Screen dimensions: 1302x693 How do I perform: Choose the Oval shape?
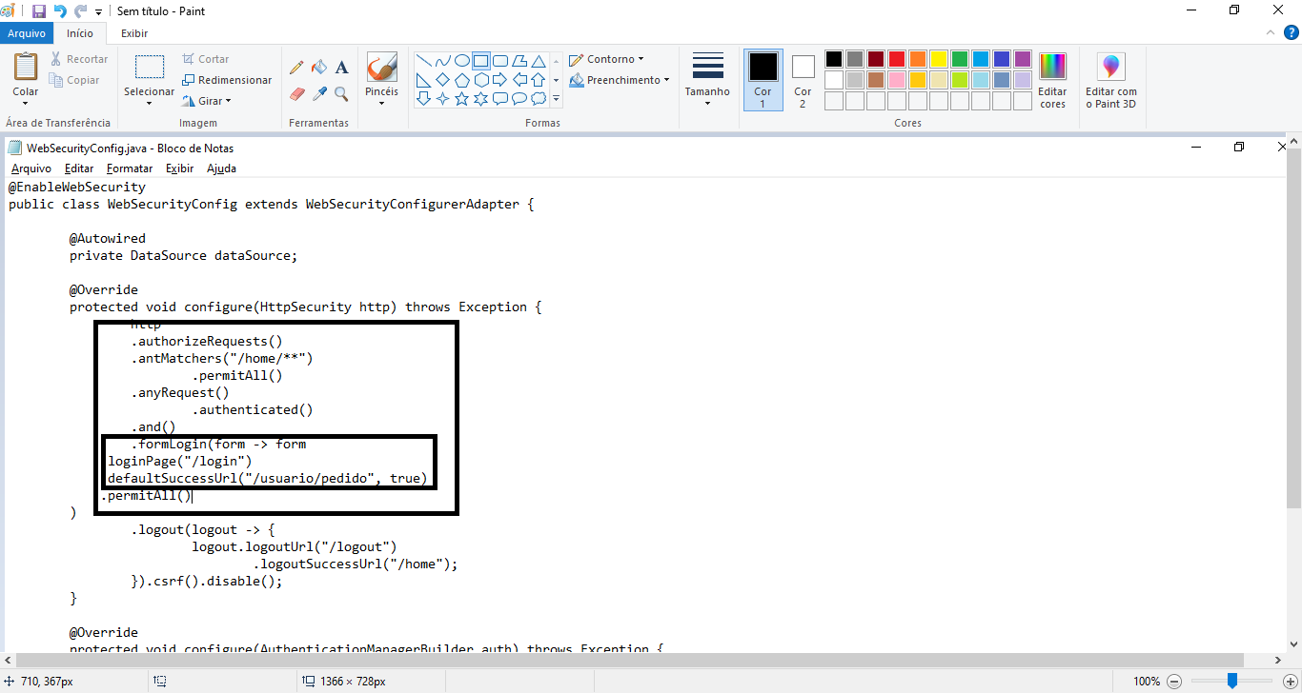462,60
